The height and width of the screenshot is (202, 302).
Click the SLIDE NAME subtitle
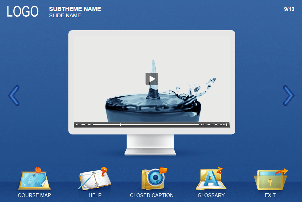pyautogui.click(x=65, y=16)
